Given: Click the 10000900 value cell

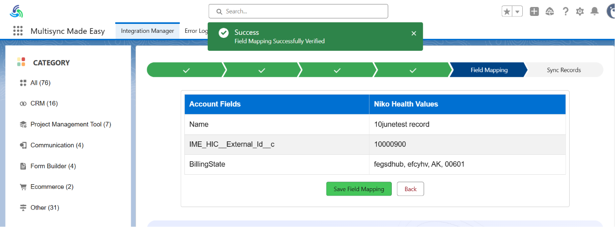Looking at the screenshot, I should (467, 144).
